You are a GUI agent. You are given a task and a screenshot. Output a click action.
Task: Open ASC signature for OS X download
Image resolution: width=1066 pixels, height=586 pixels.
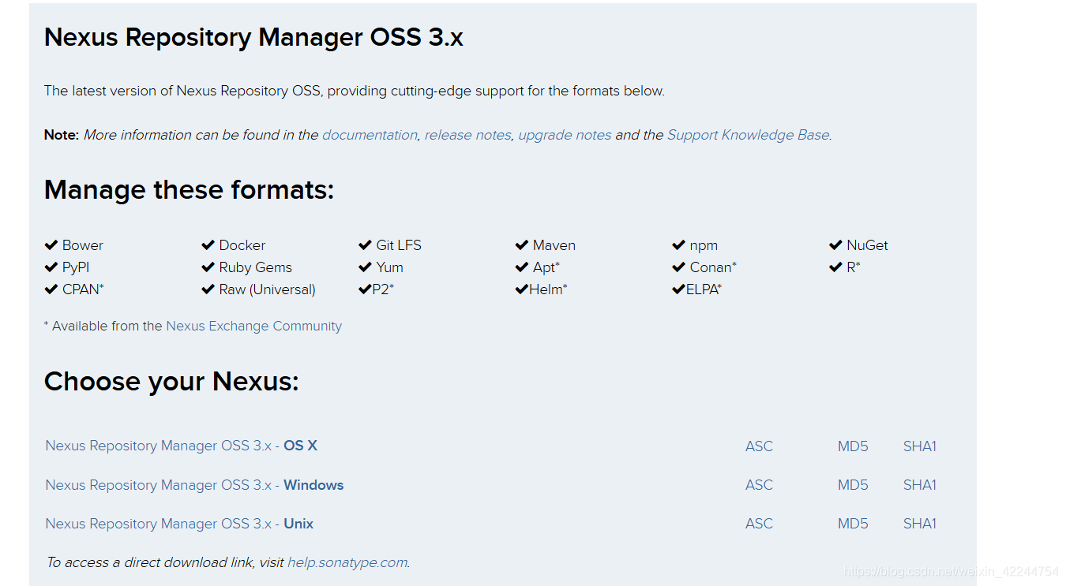point(759,446)
